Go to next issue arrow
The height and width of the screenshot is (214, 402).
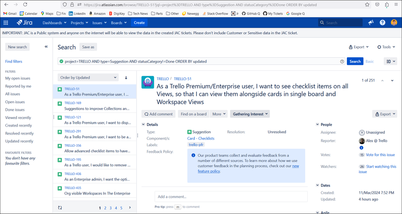point(392,81)
